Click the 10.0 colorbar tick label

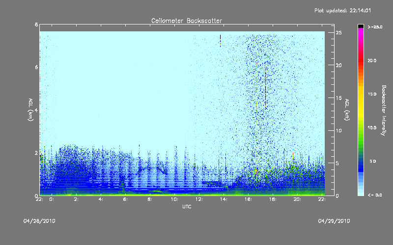pyautogui.click(x=372, y=128)
